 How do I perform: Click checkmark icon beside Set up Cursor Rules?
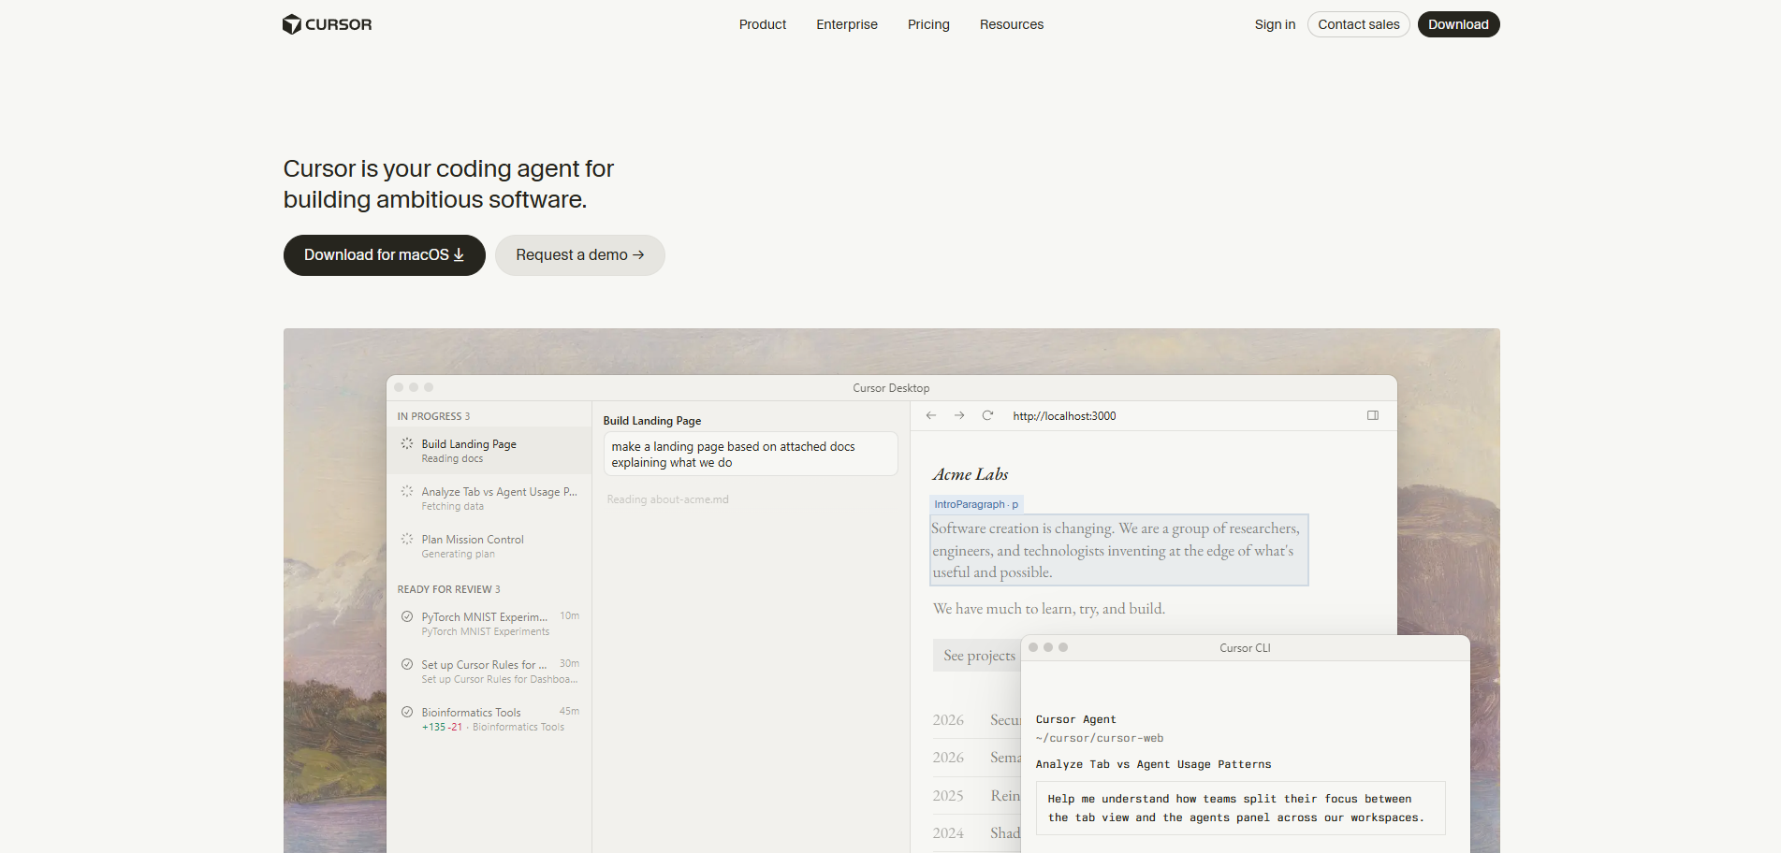407,664
